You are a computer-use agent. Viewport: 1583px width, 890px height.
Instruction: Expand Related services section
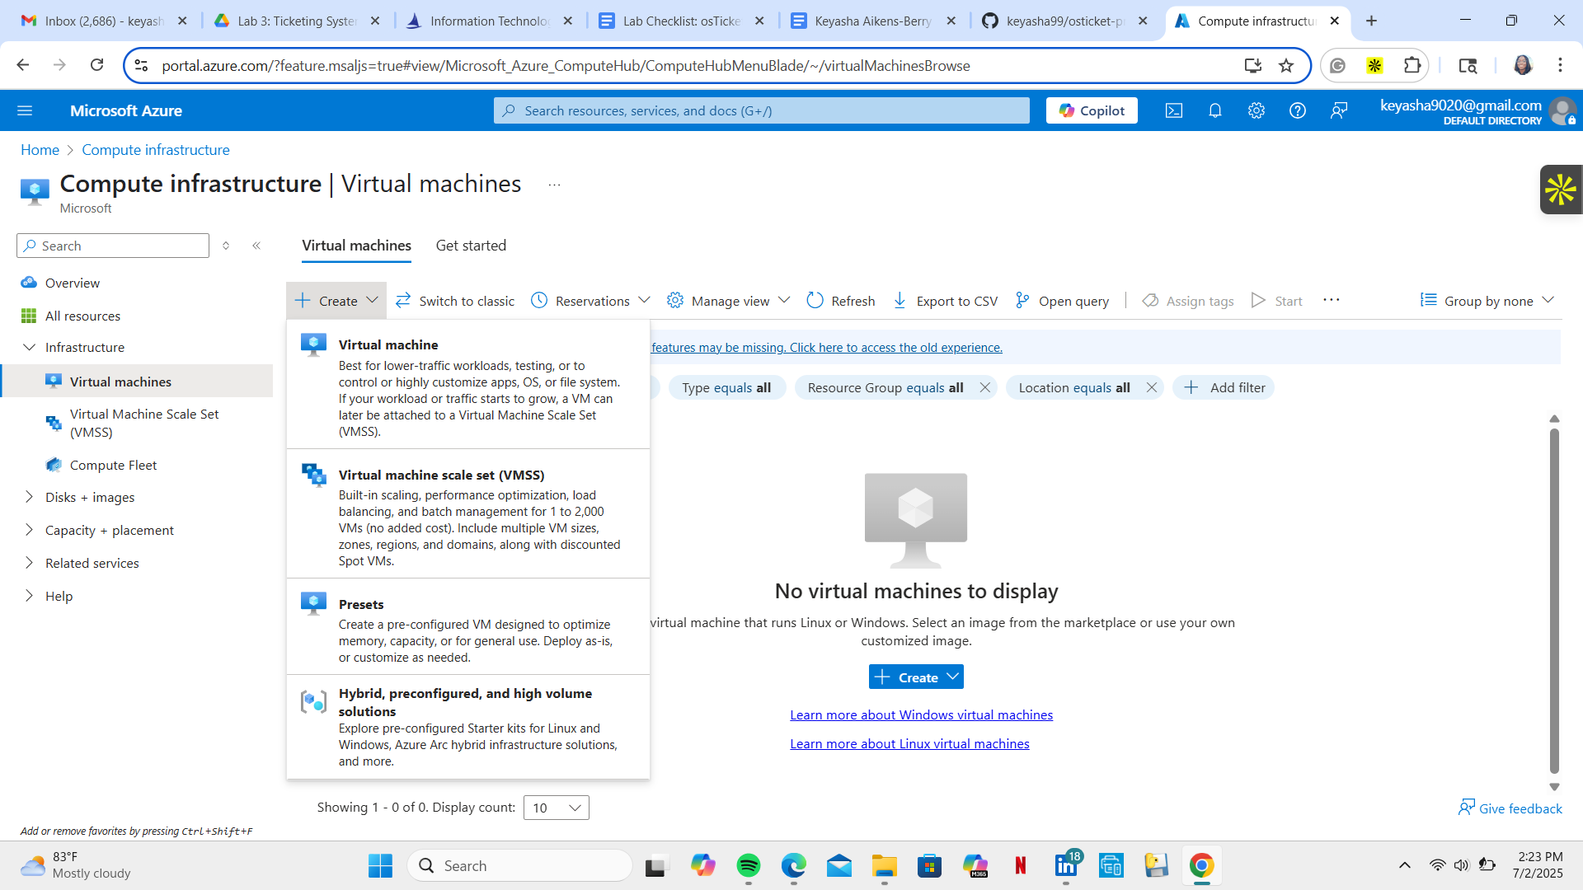tap(30, 563)
